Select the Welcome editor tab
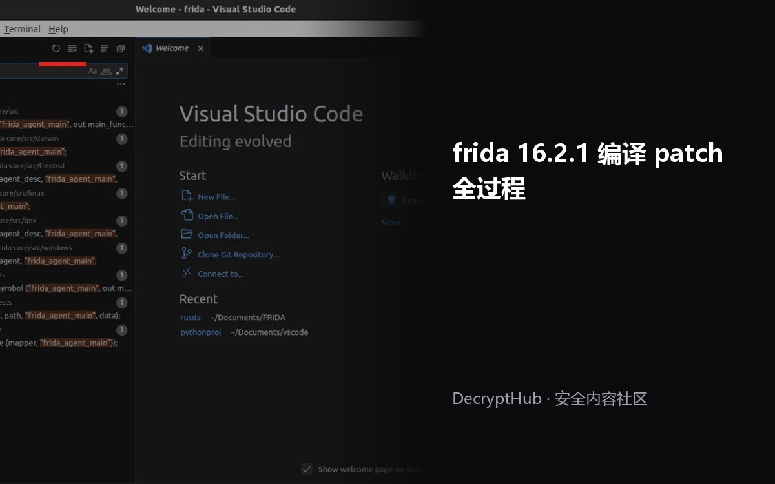 click(x=172, y=48)
